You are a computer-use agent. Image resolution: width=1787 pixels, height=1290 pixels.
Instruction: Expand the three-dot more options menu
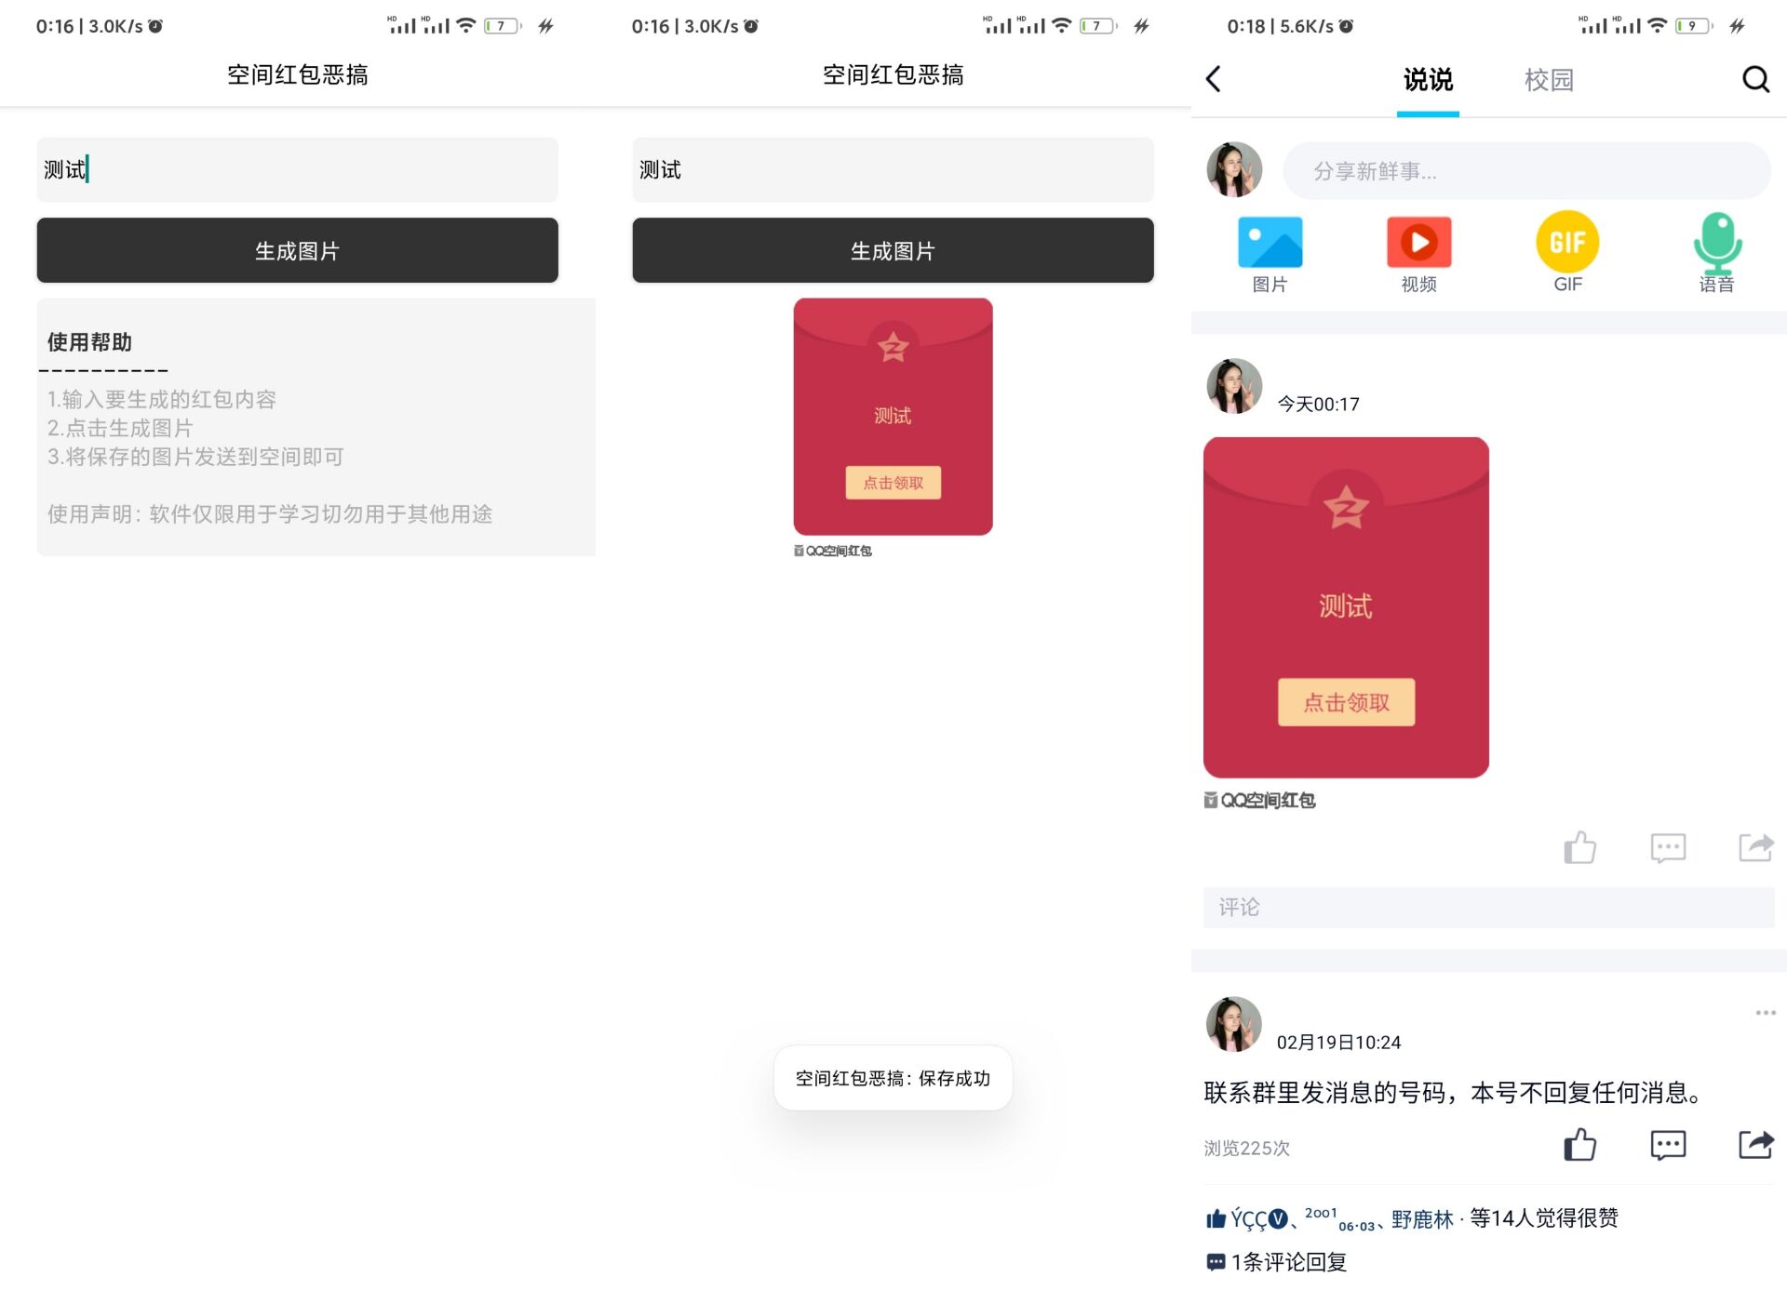click(1765, 1013)
